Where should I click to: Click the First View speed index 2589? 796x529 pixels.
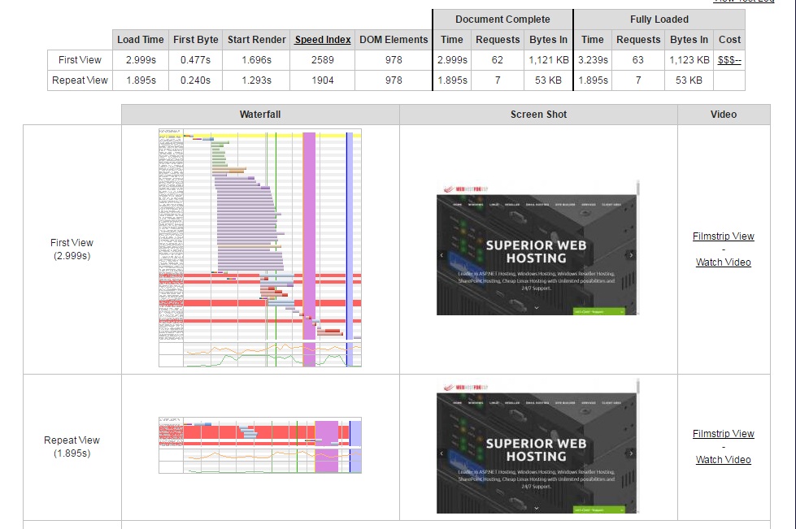(x=322, y=60)
